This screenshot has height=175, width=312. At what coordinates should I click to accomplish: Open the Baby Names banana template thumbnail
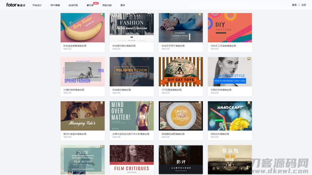click(83, 28)
